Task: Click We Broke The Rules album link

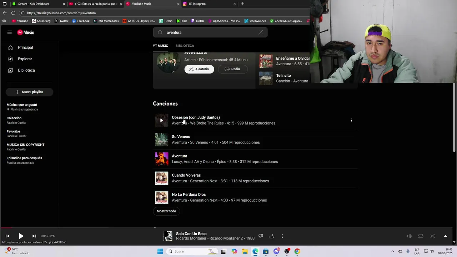Action: coord(207,123)
